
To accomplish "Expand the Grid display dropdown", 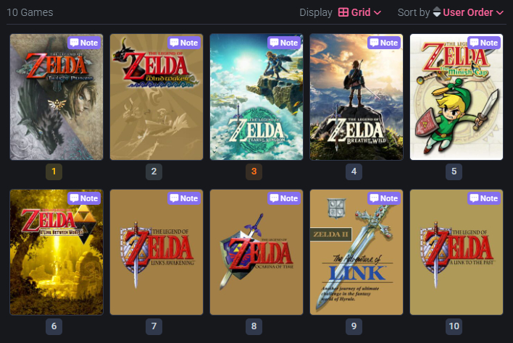I will click(x=360, y=12).
